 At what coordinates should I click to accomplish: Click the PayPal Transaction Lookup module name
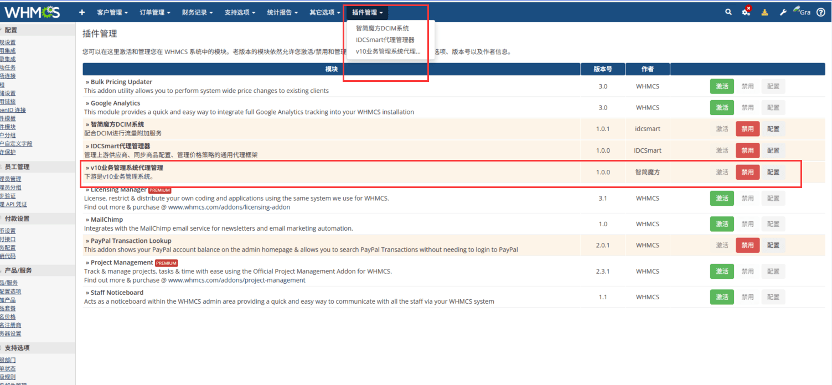131,241
